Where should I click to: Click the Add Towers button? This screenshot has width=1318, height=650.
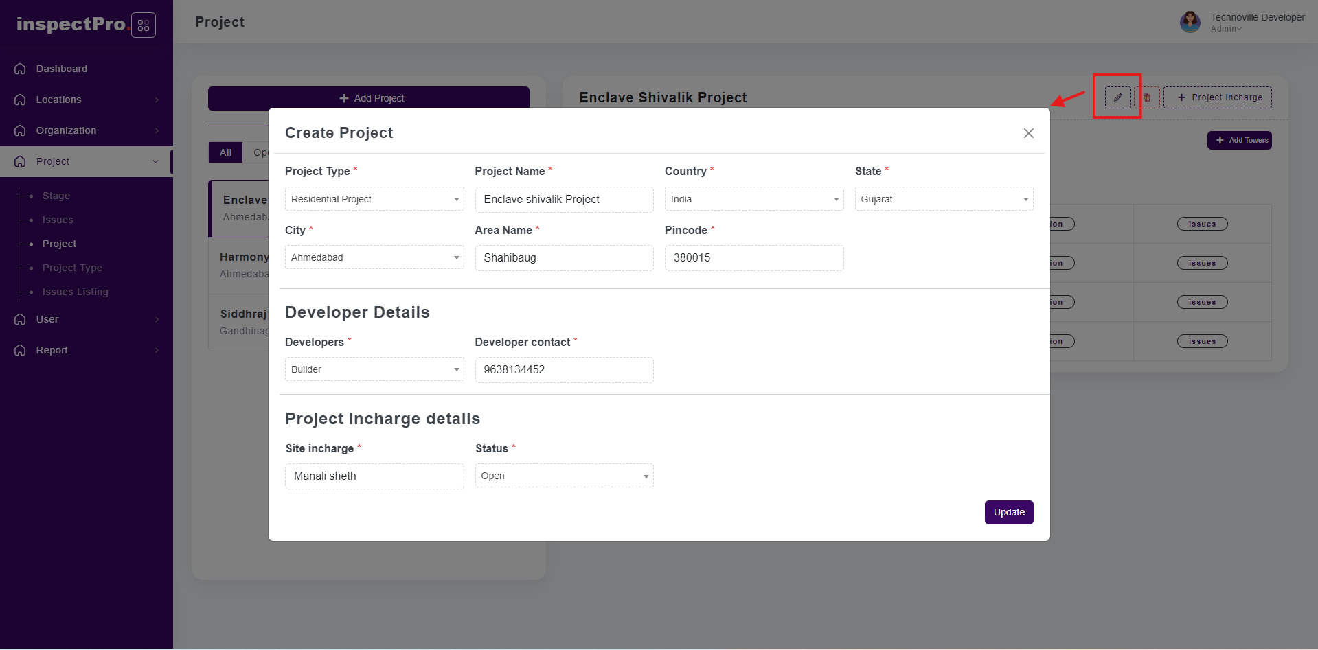[1239, 140]
